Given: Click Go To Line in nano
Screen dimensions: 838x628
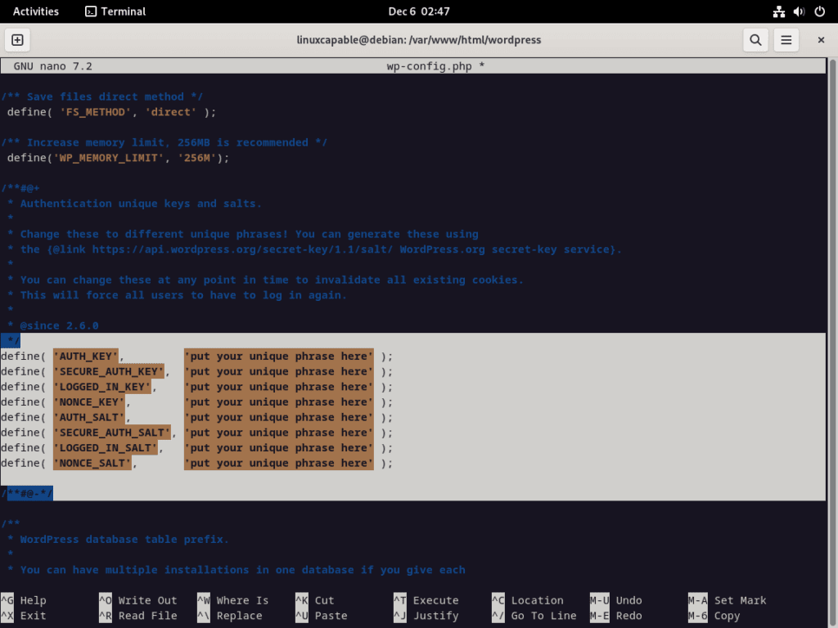Looking at the screenshot, I should pos(545,615).
